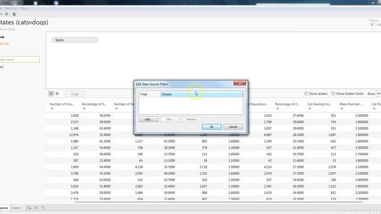Click the cell value 2,718
Screen dimensions: 381x214
[204, 167]
